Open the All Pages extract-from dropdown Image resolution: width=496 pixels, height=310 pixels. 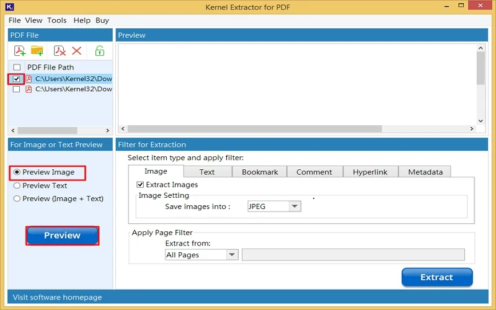click(x=232, y=255)
